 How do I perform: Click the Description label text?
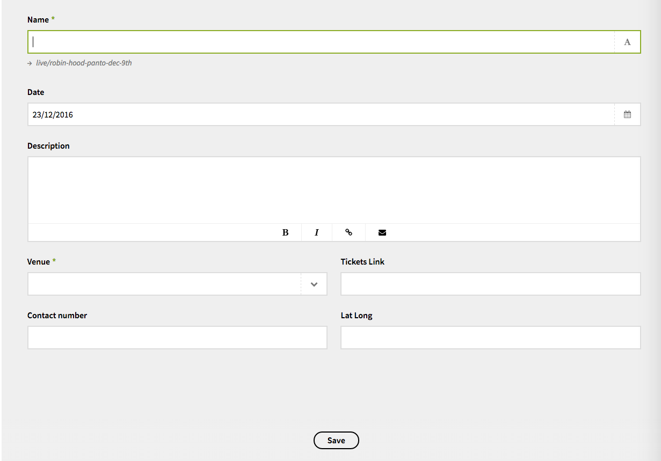coord(48,146)
